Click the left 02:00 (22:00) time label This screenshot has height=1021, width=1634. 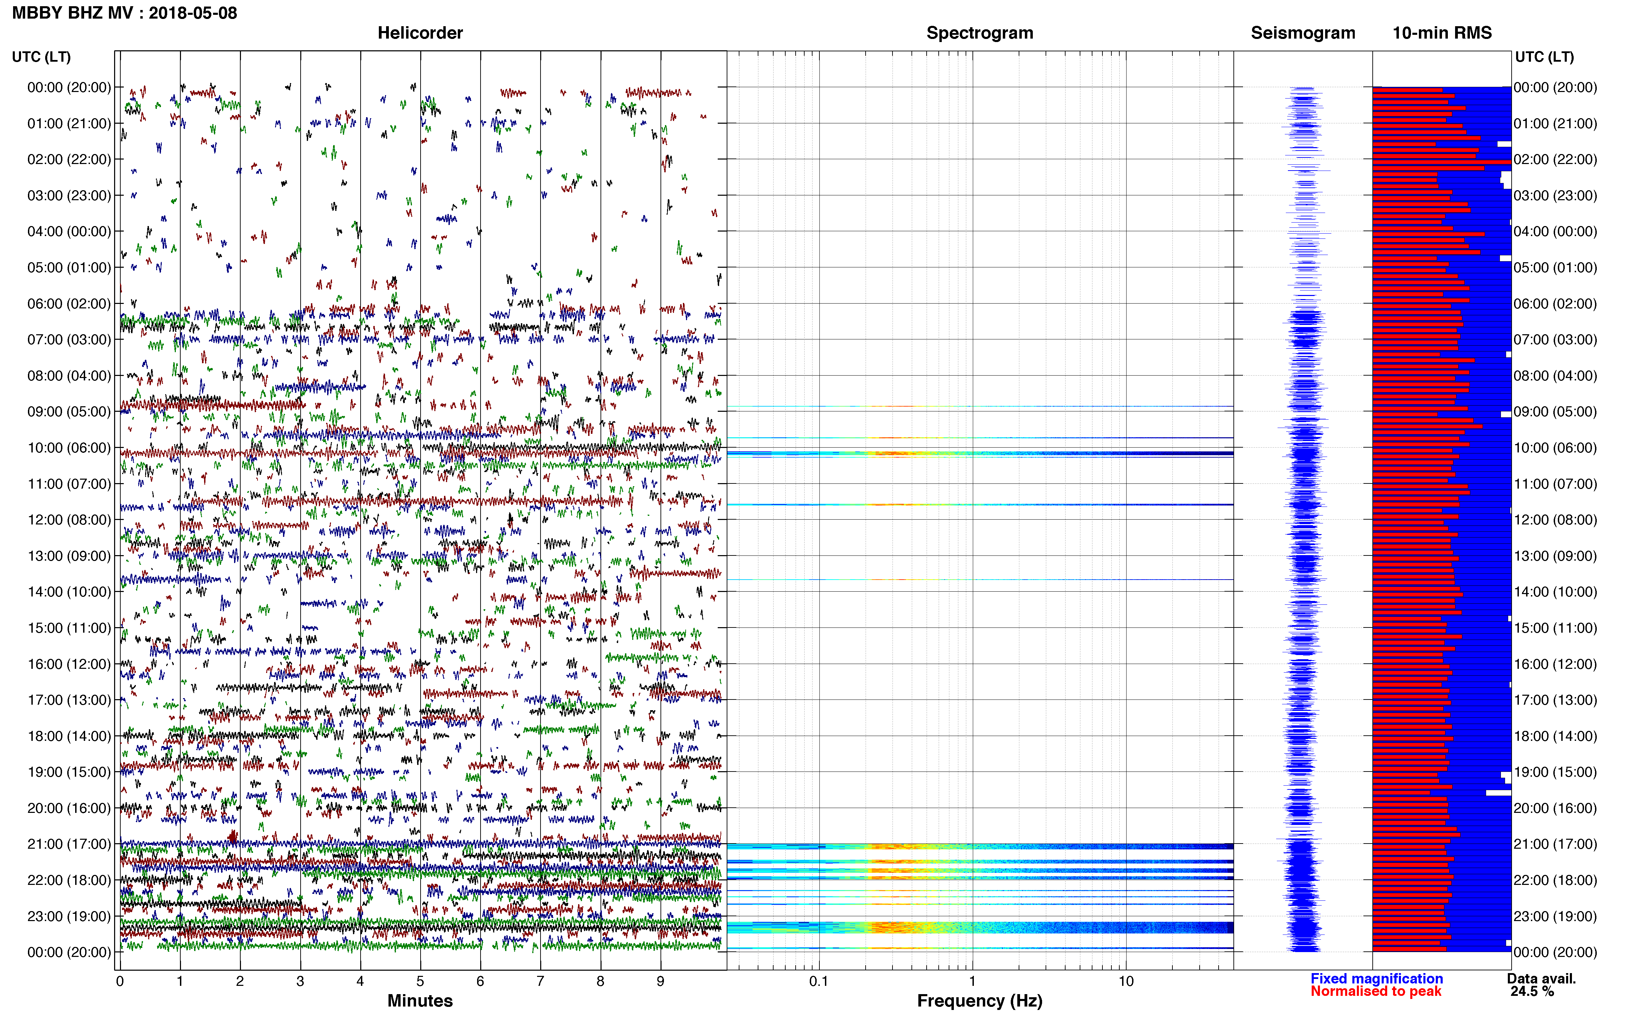tap(69, 159)
